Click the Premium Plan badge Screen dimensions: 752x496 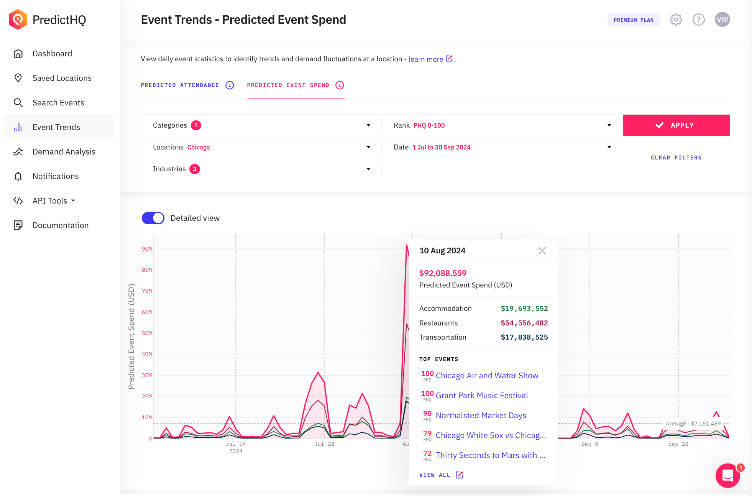(633, 20)
